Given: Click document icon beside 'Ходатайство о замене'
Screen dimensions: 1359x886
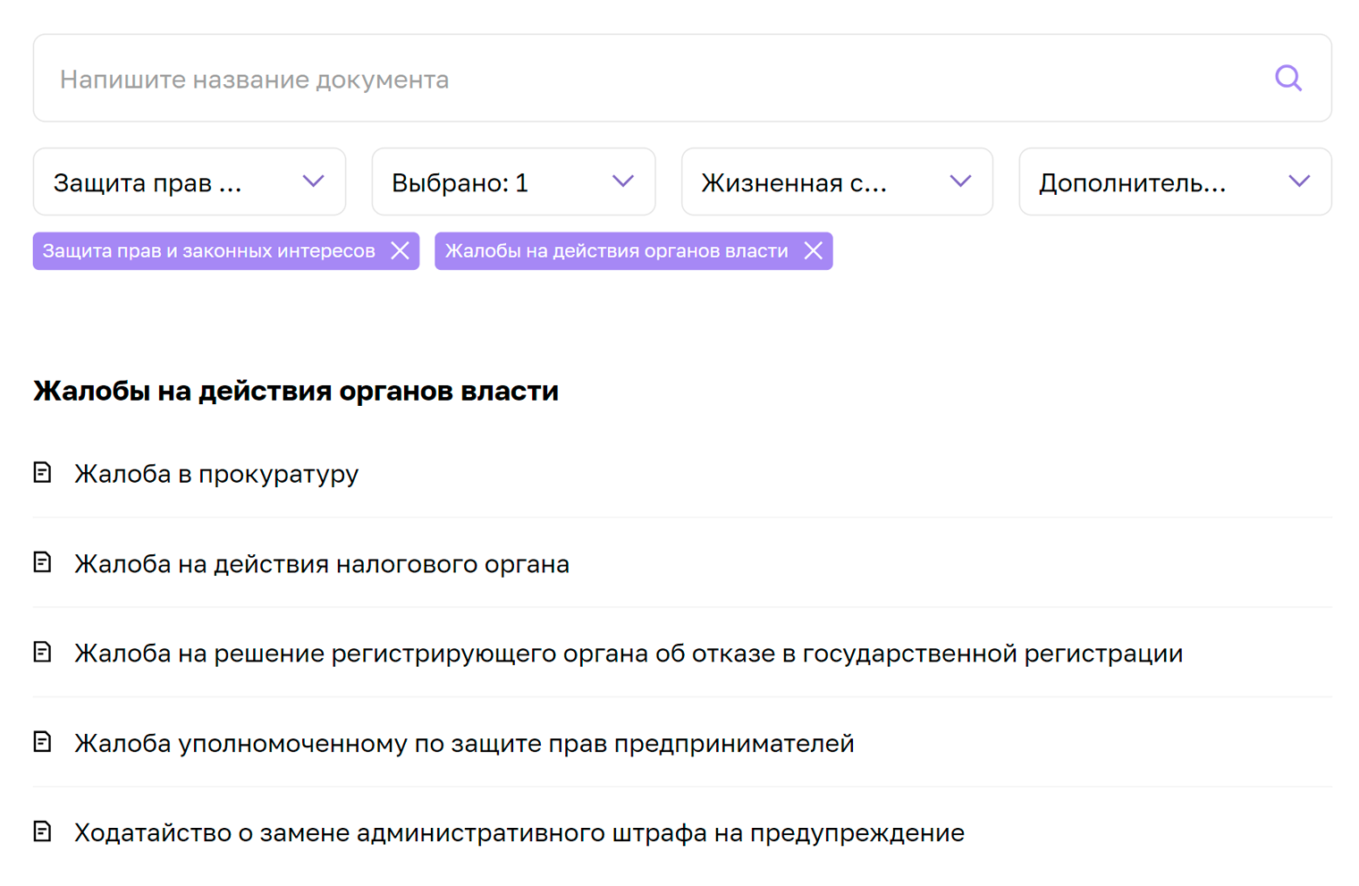Looking at the screenshot, I should pos(42,831).
